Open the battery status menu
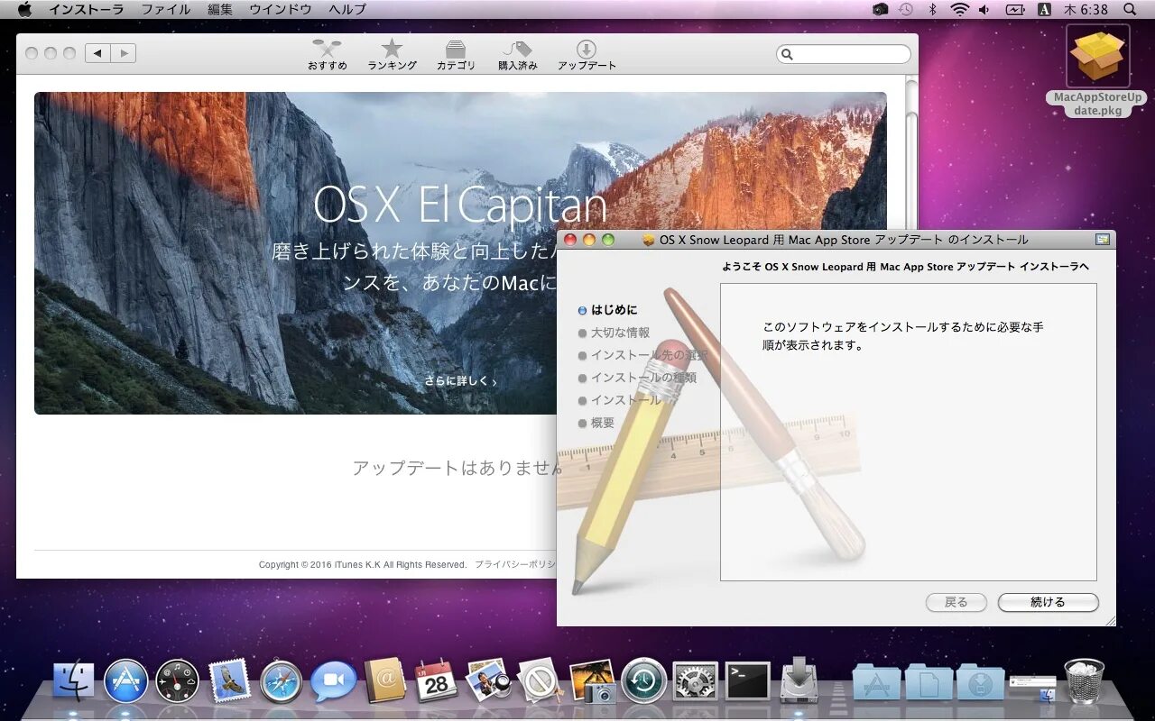Viewport: 1155px width, 721px height. click(1015, 9)
